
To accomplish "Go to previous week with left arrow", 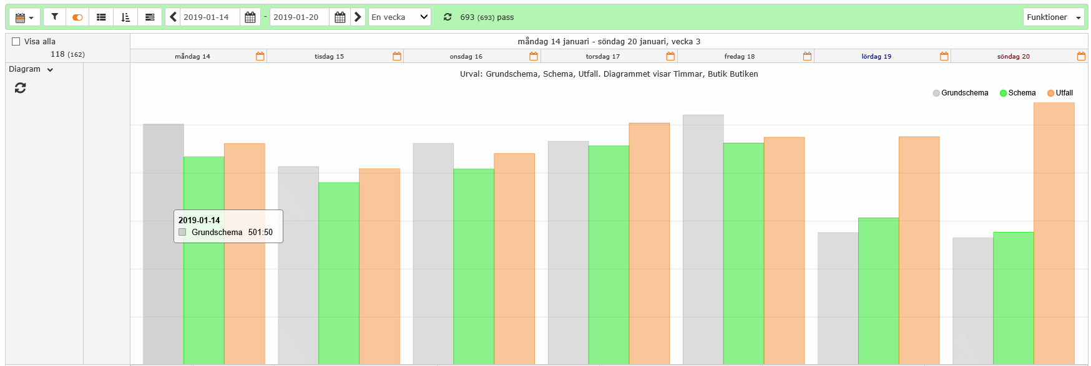I will (173, 17).
